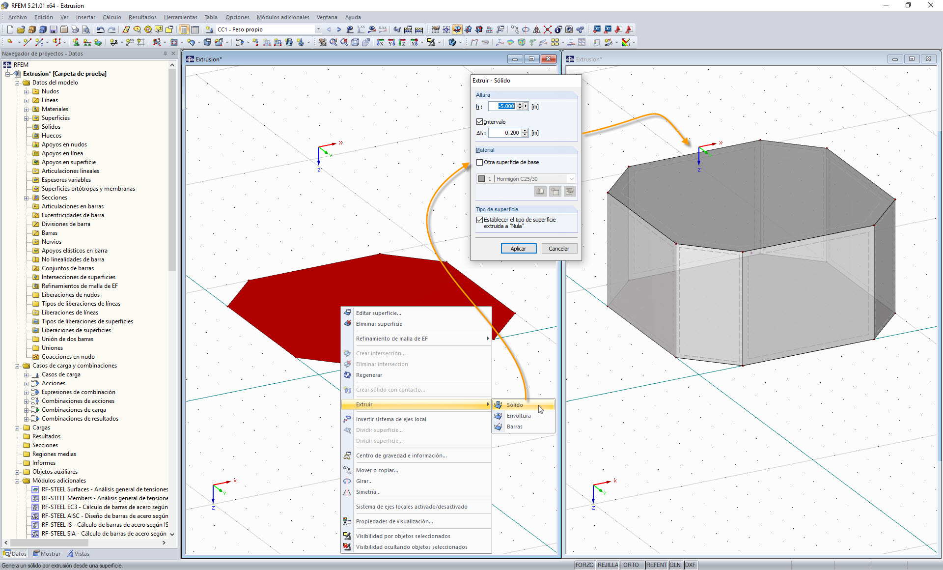This screenshot has height=570, width=943.
Task: Select the Undo tool in the toolbar
Action: point(101,29)
